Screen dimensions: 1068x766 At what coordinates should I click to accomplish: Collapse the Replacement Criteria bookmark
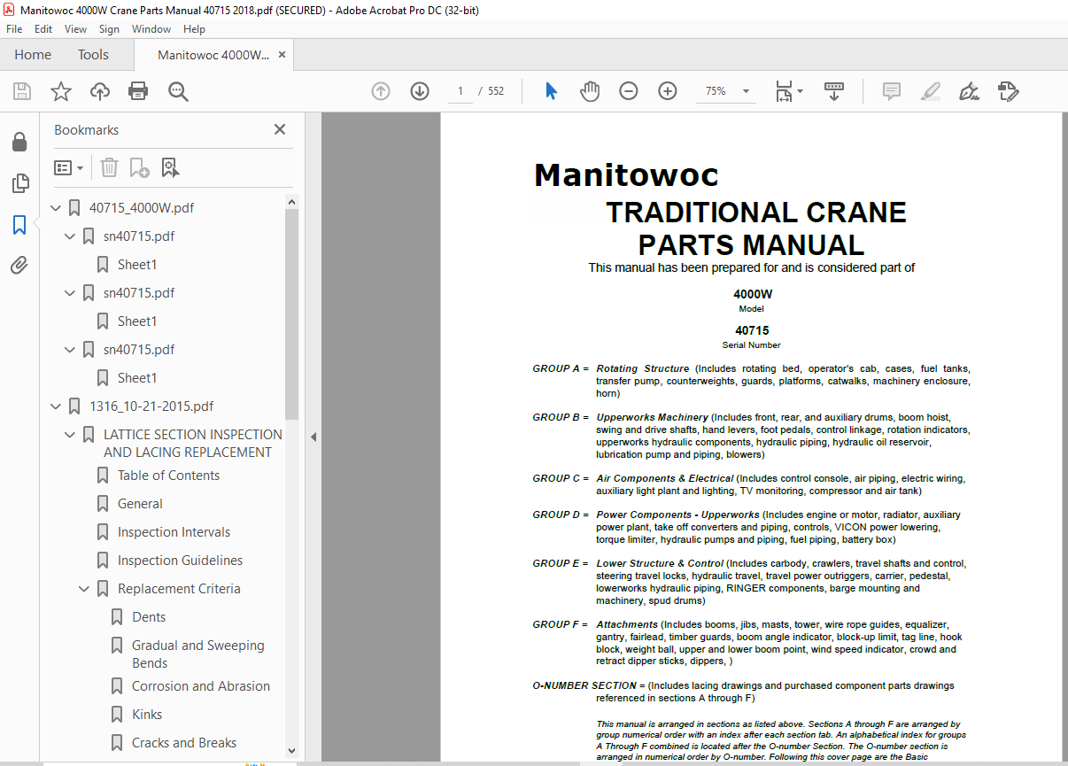(x=85, y=589)
